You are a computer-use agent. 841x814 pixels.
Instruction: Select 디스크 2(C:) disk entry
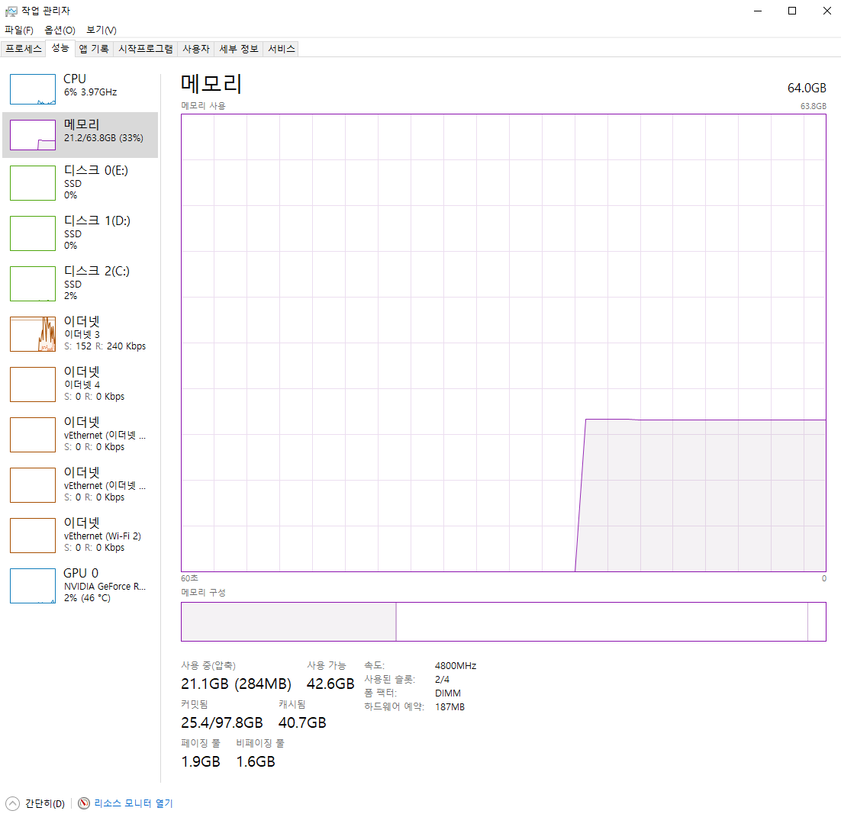80,283
